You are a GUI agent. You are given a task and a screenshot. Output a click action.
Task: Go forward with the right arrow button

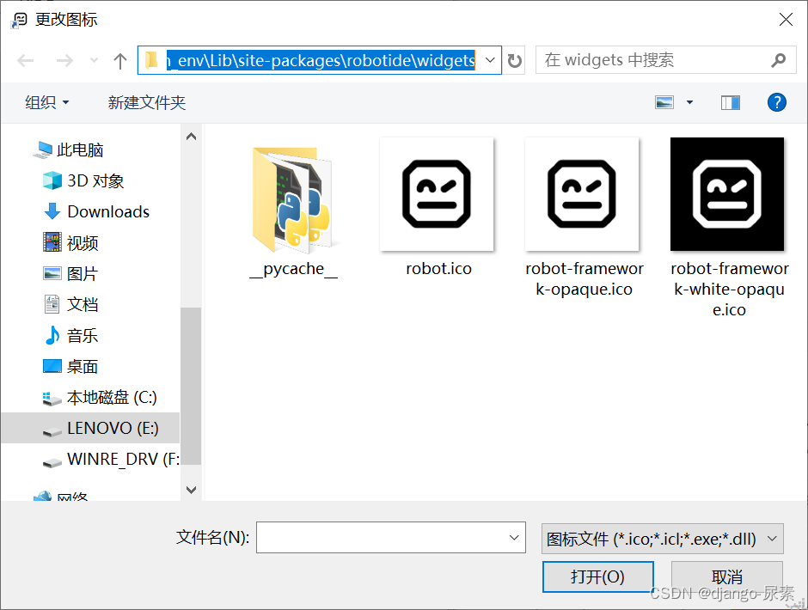[64, 61]
